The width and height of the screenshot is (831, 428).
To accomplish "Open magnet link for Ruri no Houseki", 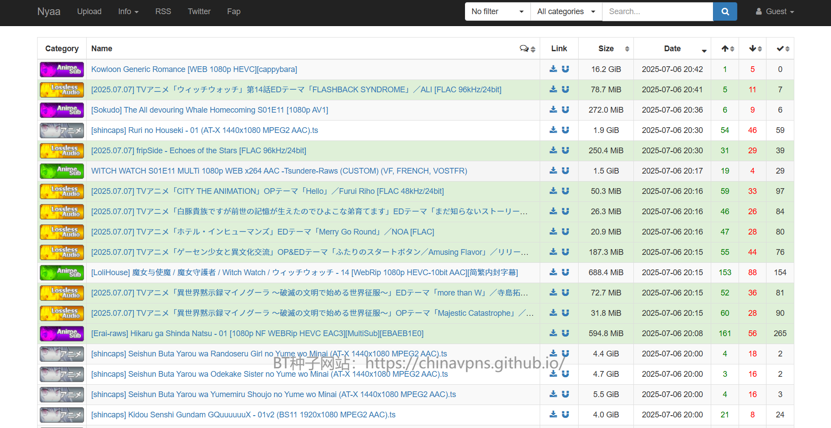I will coord(565,130).
